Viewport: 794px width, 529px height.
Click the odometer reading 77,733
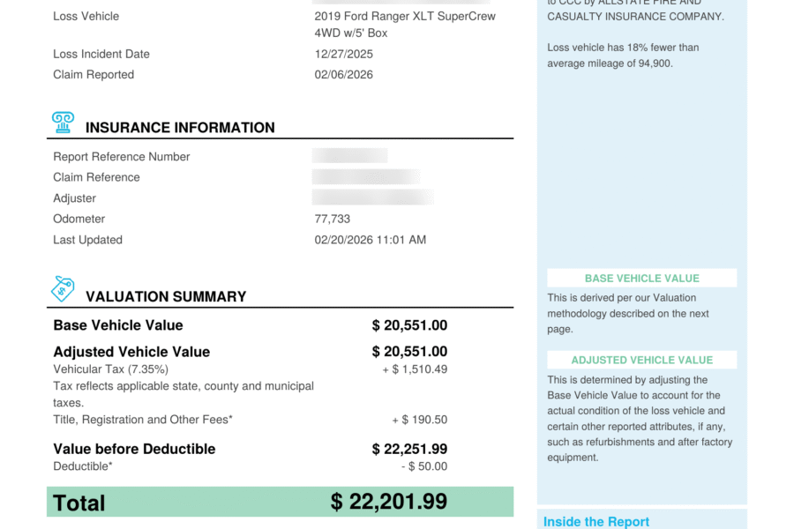(333, 219)
